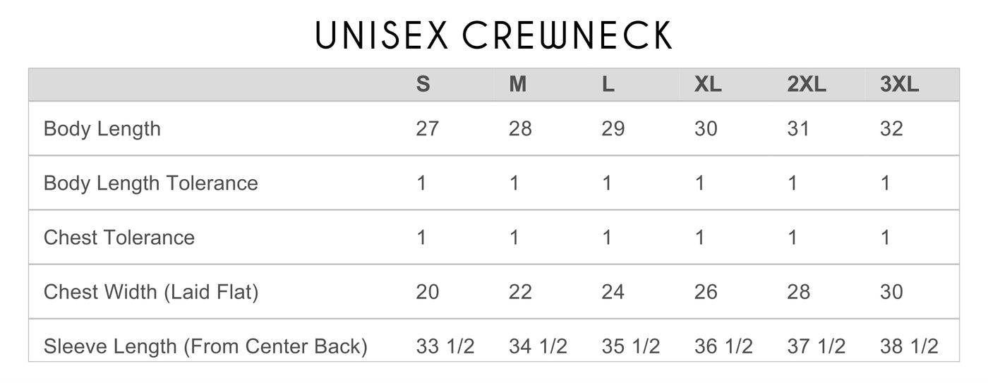This screenshot has width=988, height=383.
Task: Select the M size column header
Action: pos(517,85)
